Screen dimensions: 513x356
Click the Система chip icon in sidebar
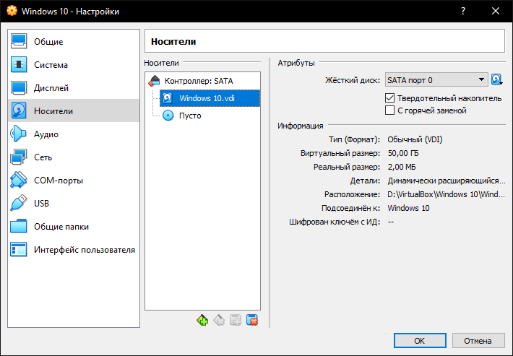[19, 64]
